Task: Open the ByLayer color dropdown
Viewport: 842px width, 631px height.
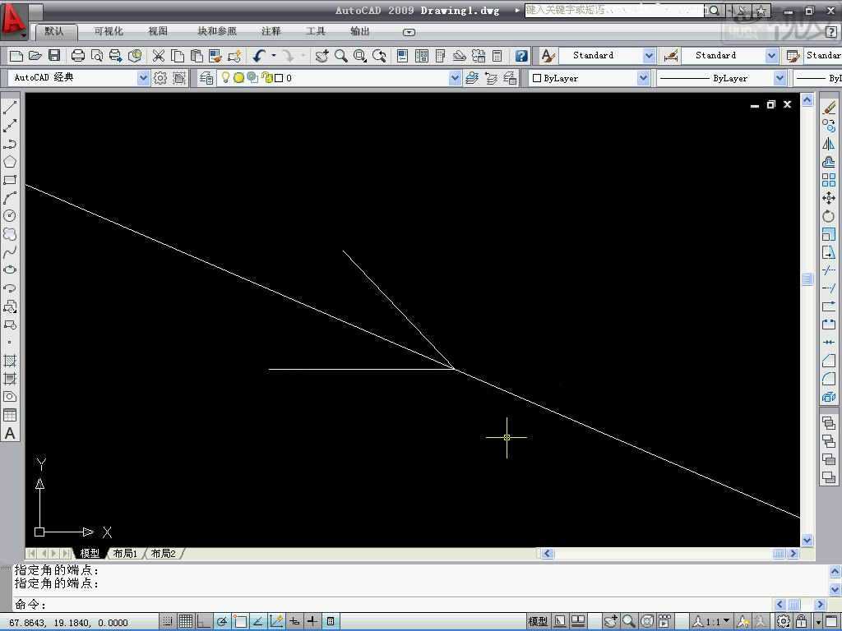Action: click(643, 78)
